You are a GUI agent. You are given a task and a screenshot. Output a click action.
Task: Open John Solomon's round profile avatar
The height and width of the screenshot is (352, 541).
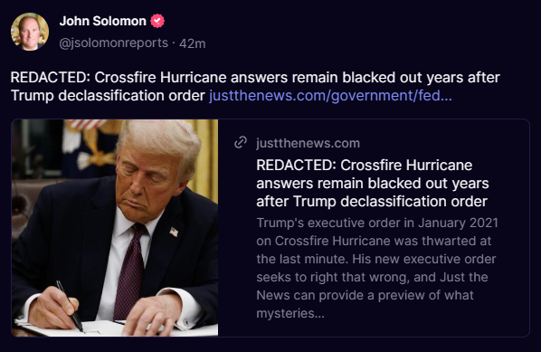click(x=30, y=32)
